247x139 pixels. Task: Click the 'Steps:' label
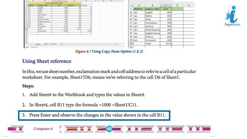28,86
